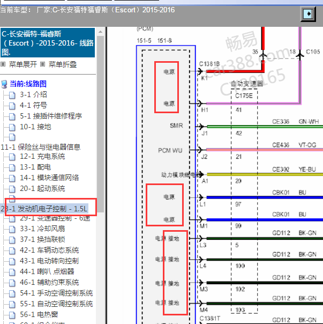323x324 pixels.
Task: Click the SMR pin label
Action: pos(176,126)
